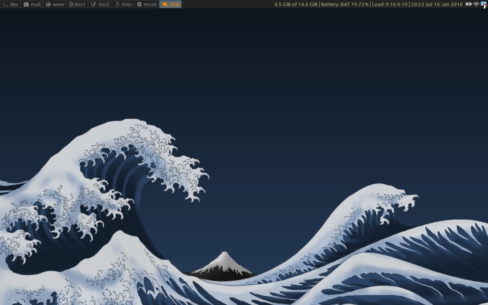Open the clock showing 20:53 Sat 16 Jan 2016
Image resolution: width=488 pixels, height=305 pixels.
click(437, 4)
